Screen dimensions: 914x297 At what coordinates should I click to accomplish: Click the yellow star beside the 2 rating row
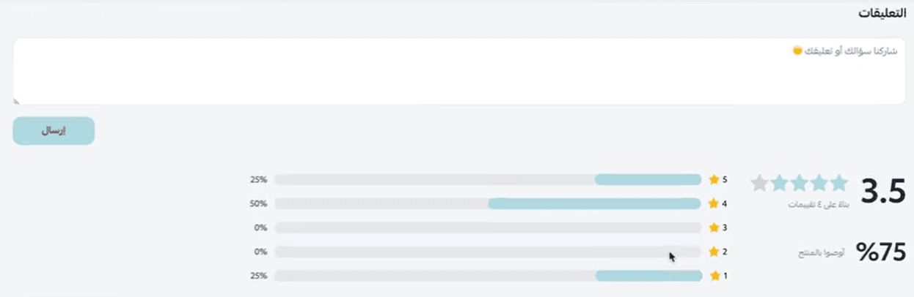click(x=714, y=252)
